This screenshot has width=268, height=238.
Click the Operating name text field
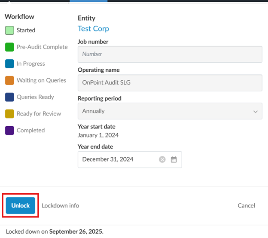click(x=170, y=82)
